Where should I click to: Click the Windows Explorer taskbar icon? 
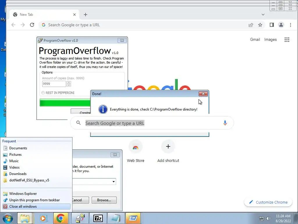[x=25, y=218]
